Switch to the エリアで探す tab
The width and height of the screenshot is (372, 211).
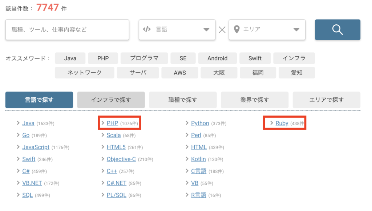tap(327, 100)
